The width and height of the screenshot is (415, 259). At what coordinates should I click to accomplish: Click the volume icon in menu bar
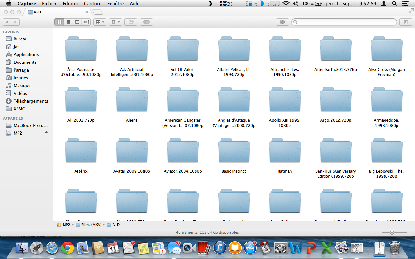pyautogui.click(x=295, y=4)
